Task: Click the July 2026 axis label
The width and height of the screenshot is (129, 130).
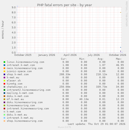Action: pyautogui.click(x=94, y=55)
